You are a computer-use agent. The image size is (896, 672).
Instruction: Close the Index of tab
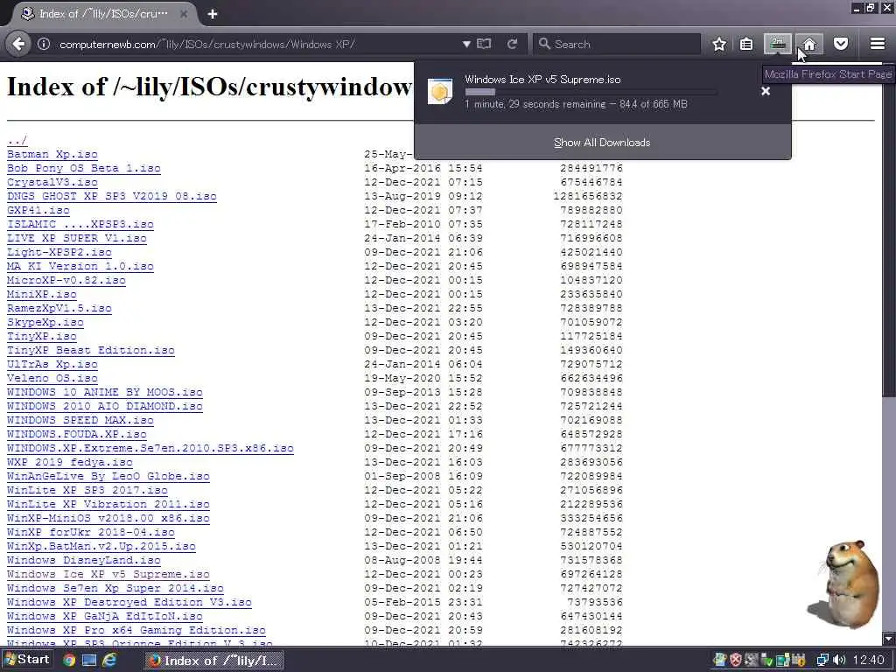184,14
